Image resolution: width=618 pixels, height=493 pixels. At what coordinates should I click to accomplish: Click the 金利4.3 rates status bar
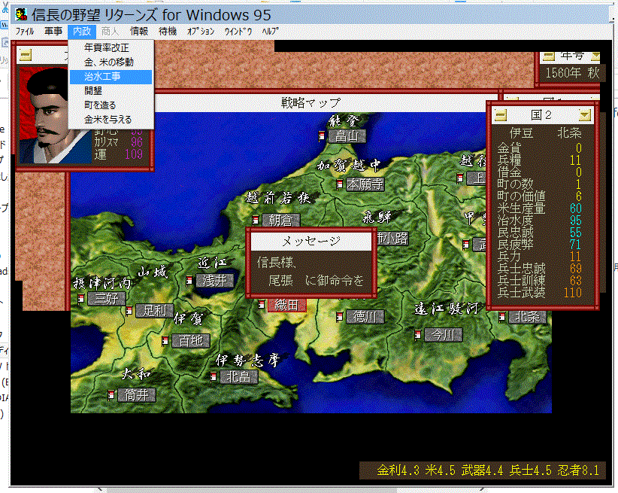coord(483,470)
